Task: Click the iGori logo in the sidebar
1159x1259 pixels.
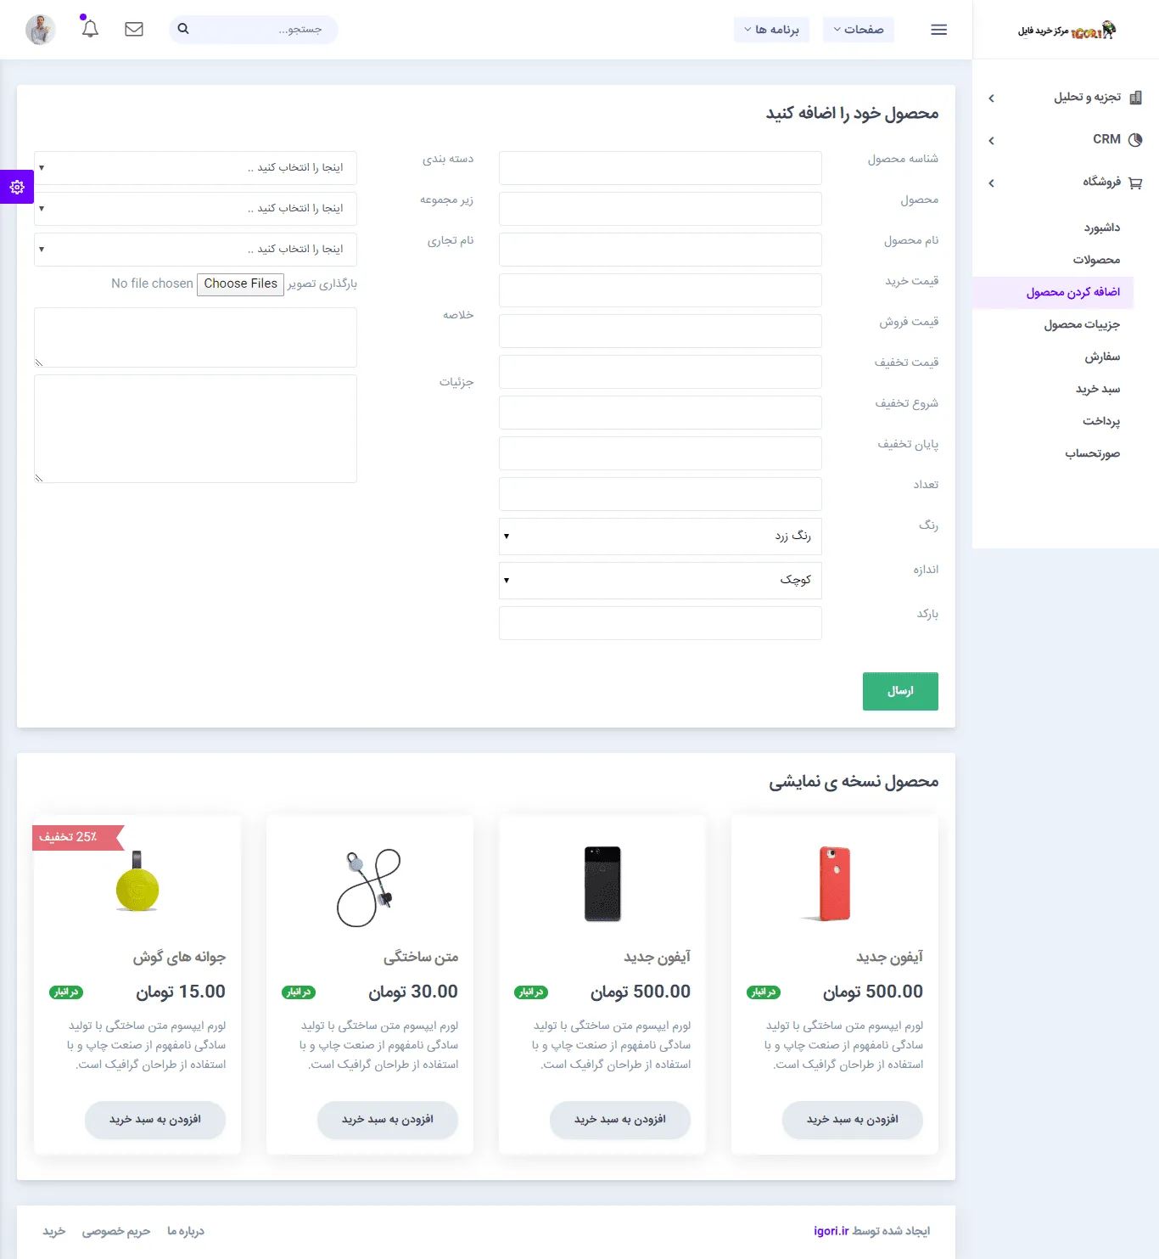Action: tap(1067, 31)
